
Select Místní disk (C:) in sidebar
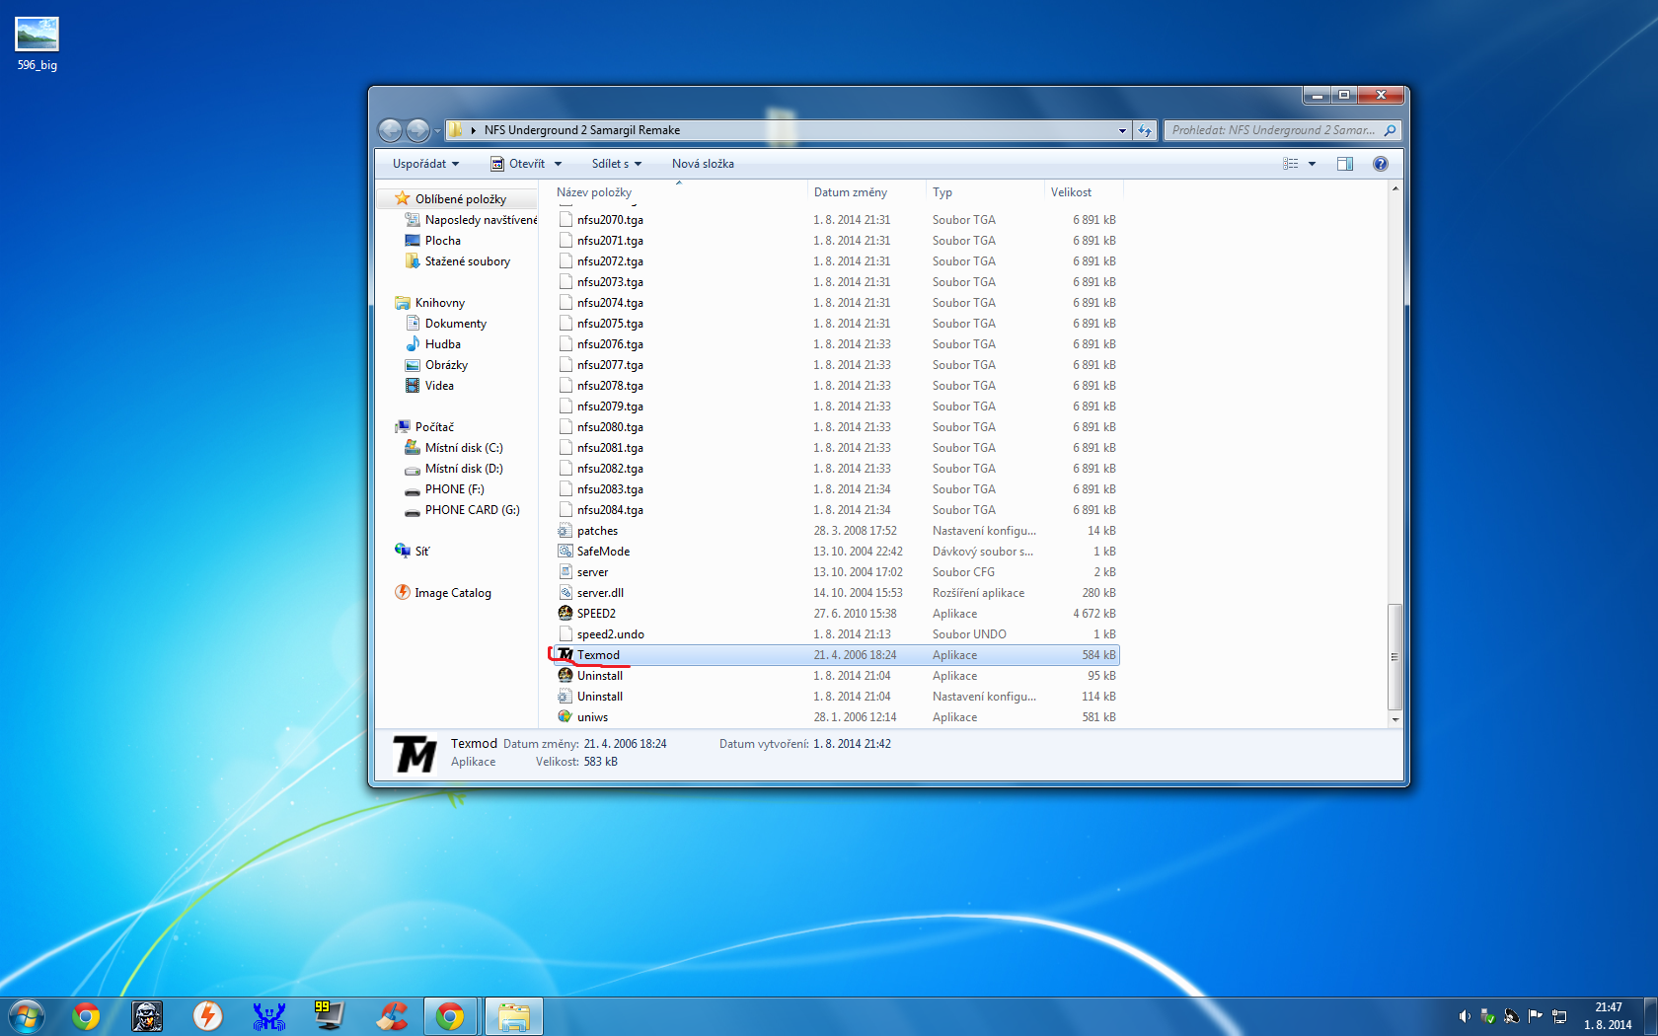pos(464,448)
